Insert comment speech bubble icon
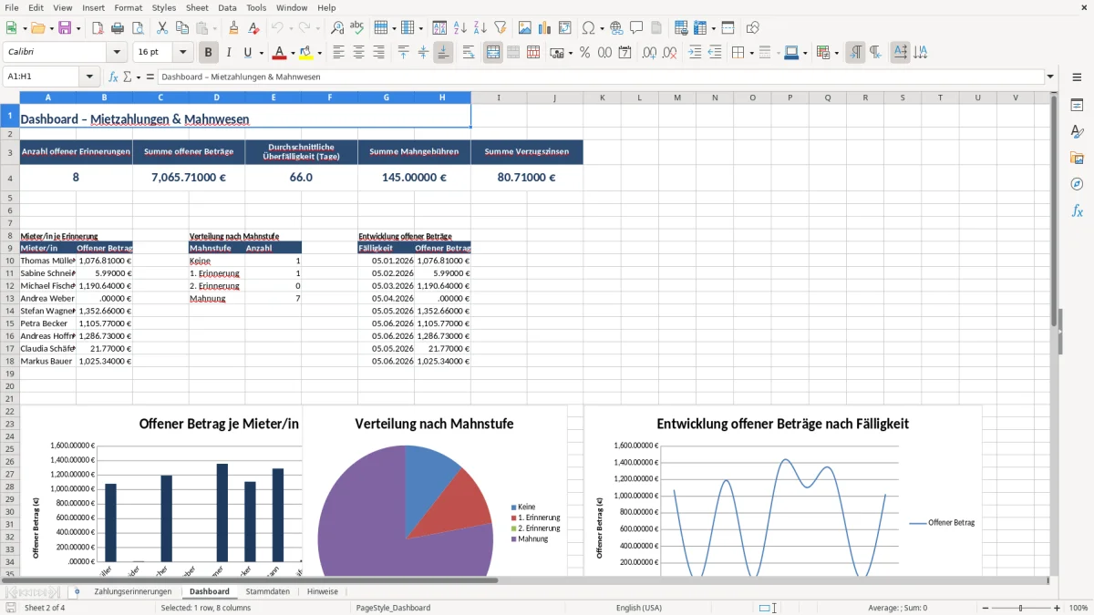The image size is (1094, 615). coord(636,28)
